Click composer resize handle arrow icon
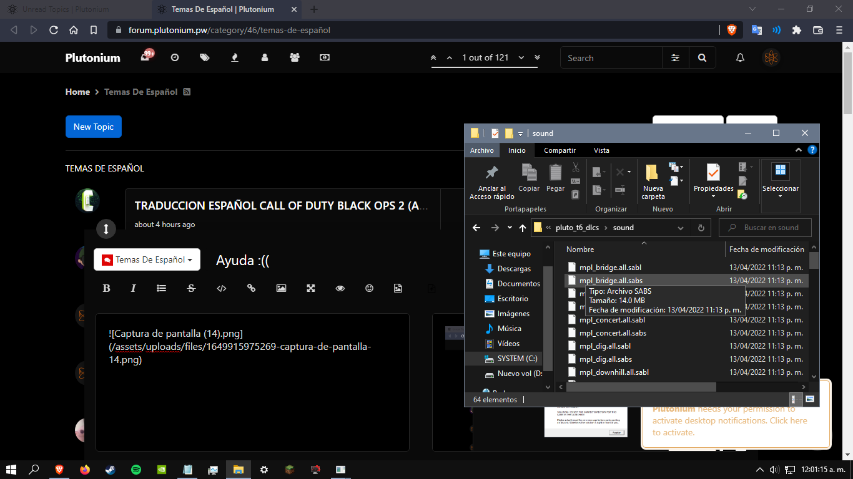Viewport: 853px width, 479px height. click(106, 229)
